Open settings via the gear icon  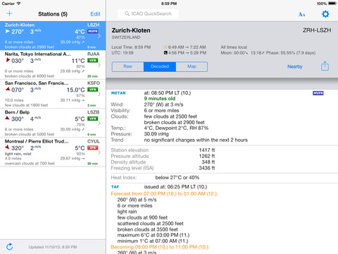pos(325,14)
